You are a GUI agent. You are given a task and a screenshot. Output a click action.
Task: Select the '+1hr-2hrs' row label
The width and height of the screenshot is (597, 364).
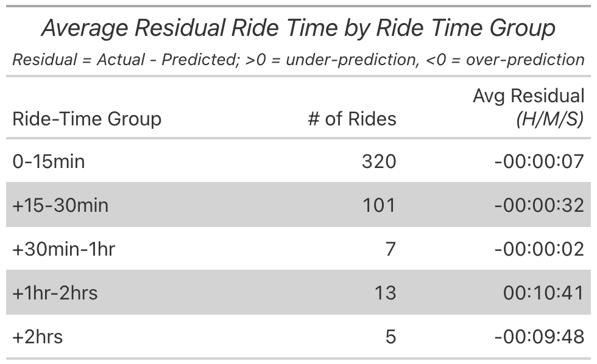55,293
